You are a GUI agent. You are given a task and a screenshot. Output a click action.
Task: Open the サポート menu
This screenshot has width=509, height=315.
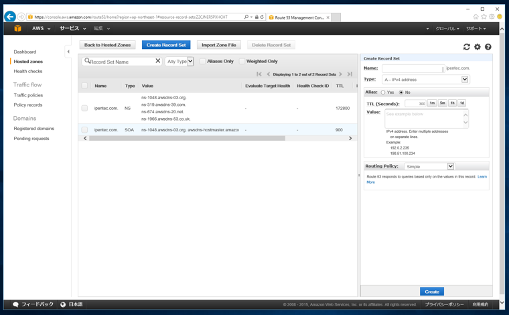tap(476, 29)
